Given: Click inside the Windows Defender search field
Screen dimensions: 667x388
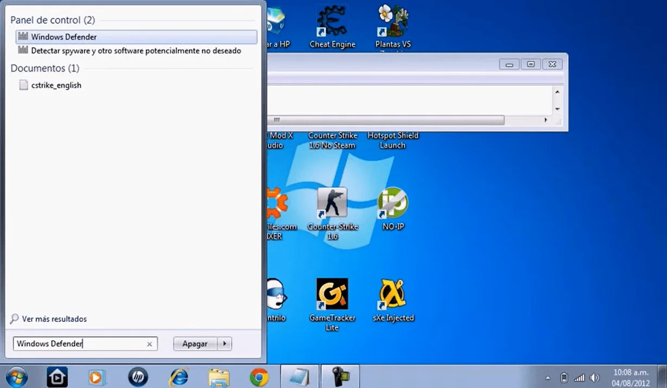Looking at the screenshot, I should coord(79,344).
